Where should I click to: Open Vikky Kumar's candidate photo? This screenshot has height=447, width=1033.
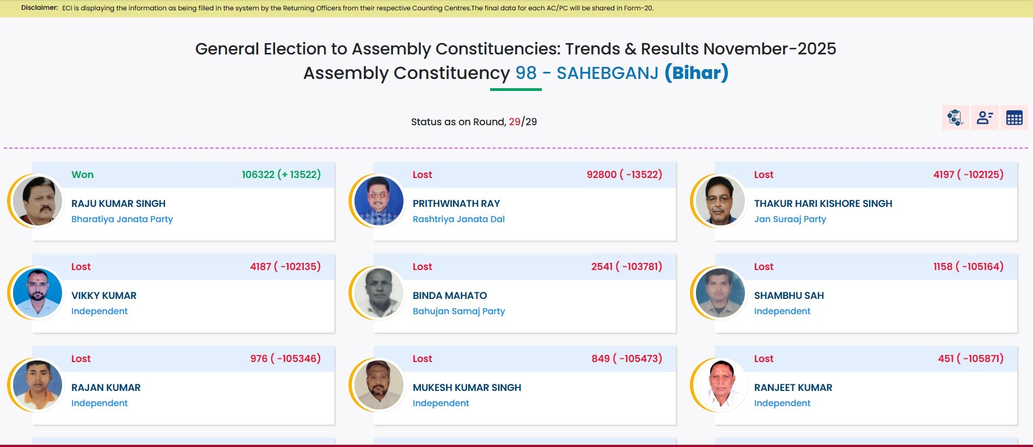pos(37,293)
